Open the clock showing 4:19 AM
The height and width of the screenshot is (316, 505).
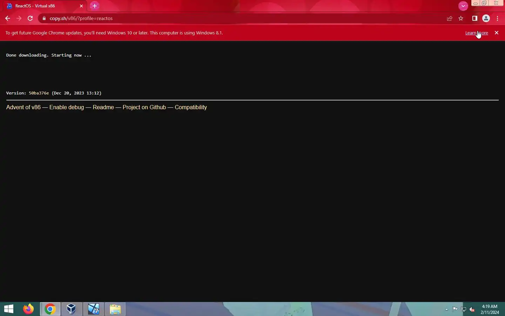(x=490, y=309)
